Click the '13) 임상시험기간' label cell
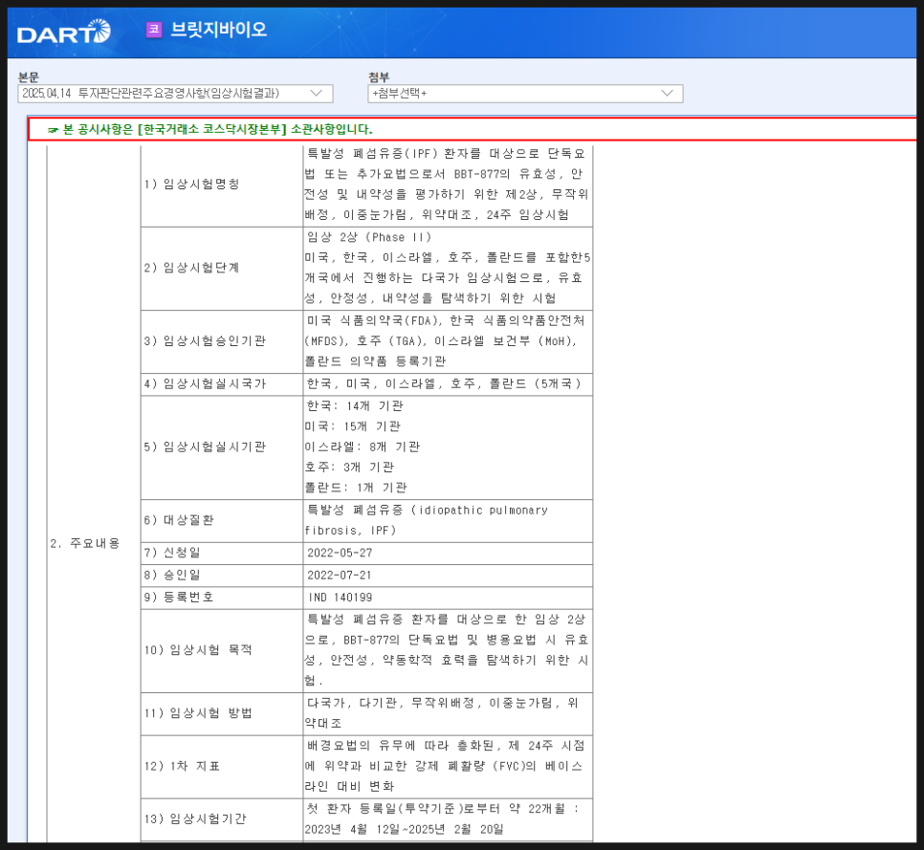 point(222,819)
